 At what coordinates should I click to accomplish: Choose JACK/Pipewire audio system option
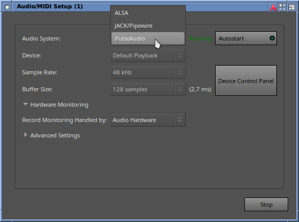[x=148, y=26]
